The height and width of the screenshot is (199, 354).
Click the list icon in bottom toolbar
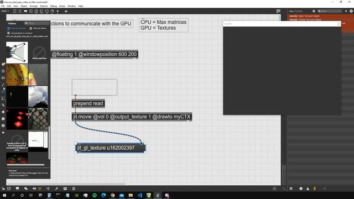click(x=74, y=188)
